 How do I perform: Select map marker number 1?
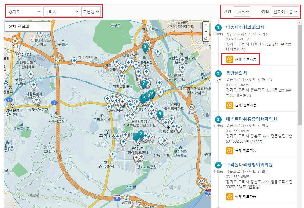point(136,137)
